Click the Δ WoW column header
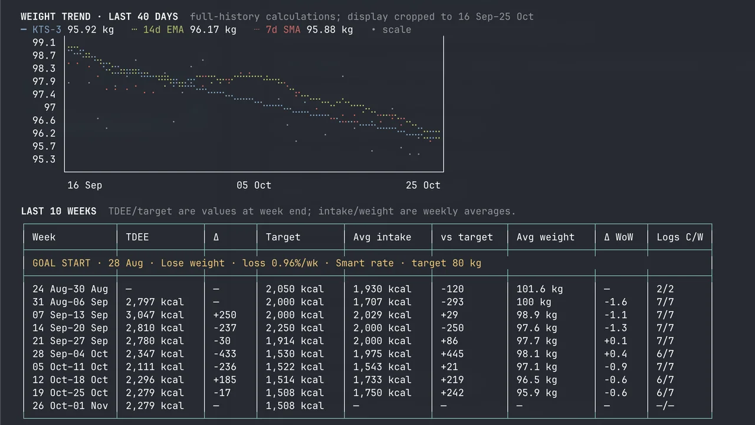Image resolution: width=755 pixels, height=425 pixels. pos(619,237)
